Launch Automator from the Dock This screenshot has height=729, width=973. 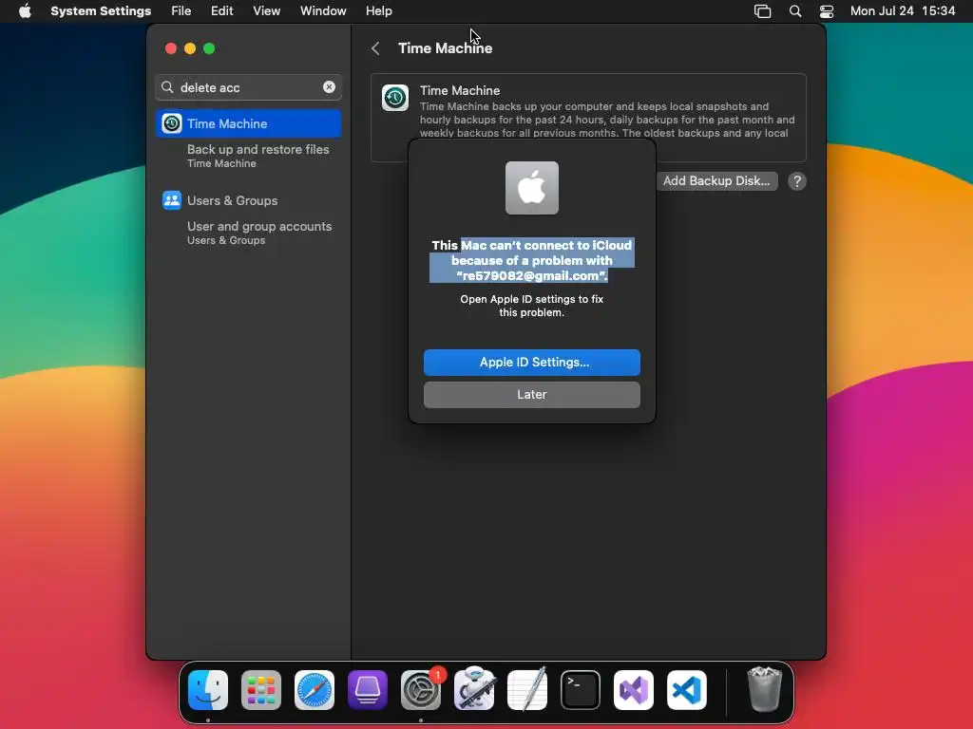coord(474,690)
